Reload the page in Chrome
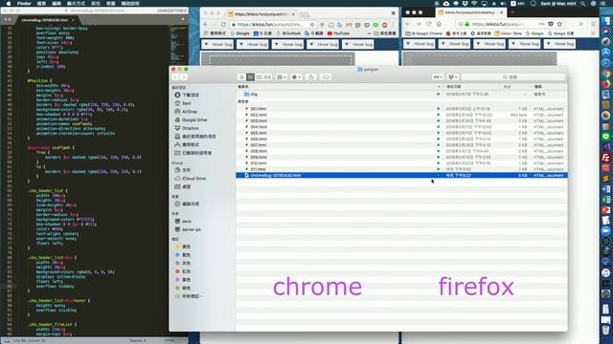This screenshot has width=613, height=344. click(223, 25)
